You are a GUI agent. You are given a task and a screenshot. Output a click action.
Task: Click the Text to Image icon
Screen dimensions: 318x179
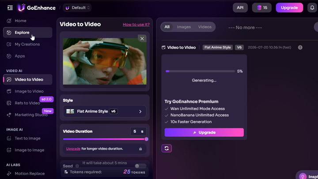tap(9, 138)
